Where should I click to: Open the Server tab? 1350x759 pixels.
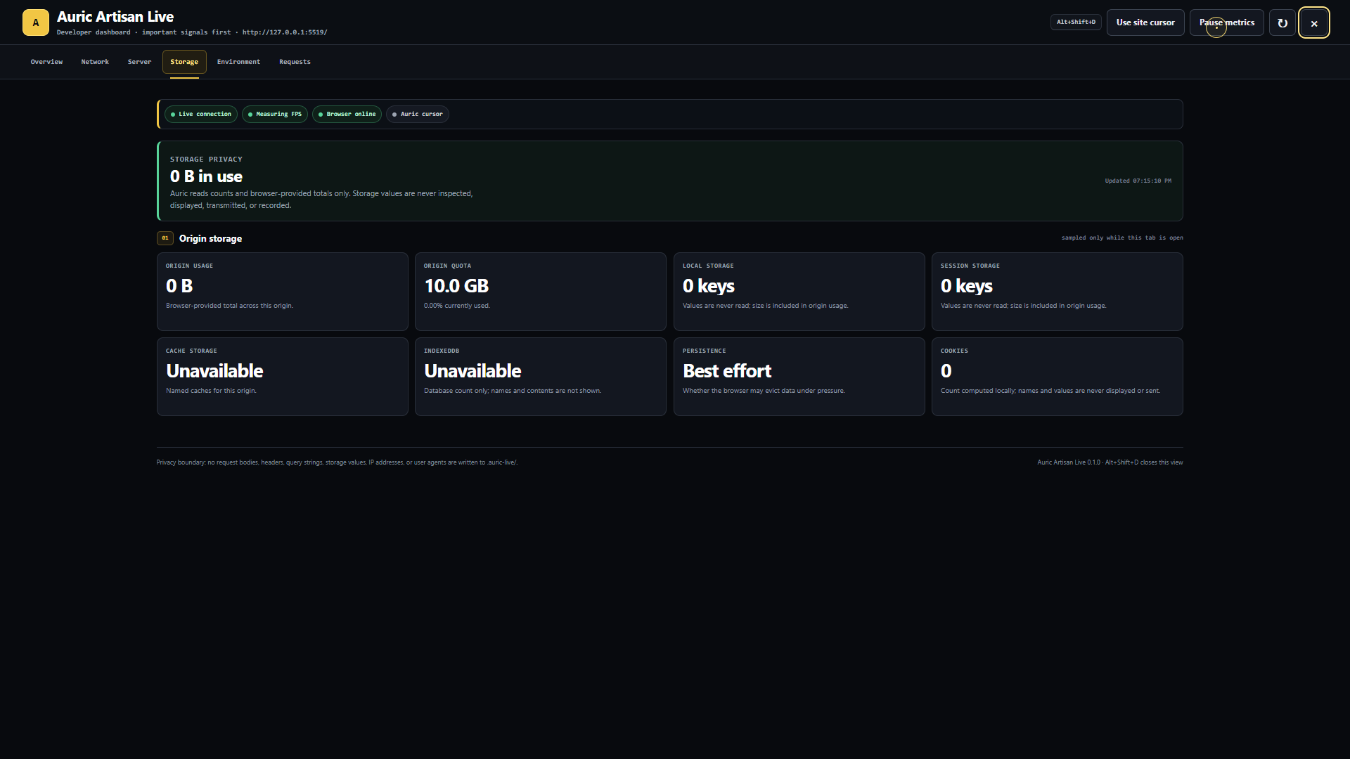point(139,62)
